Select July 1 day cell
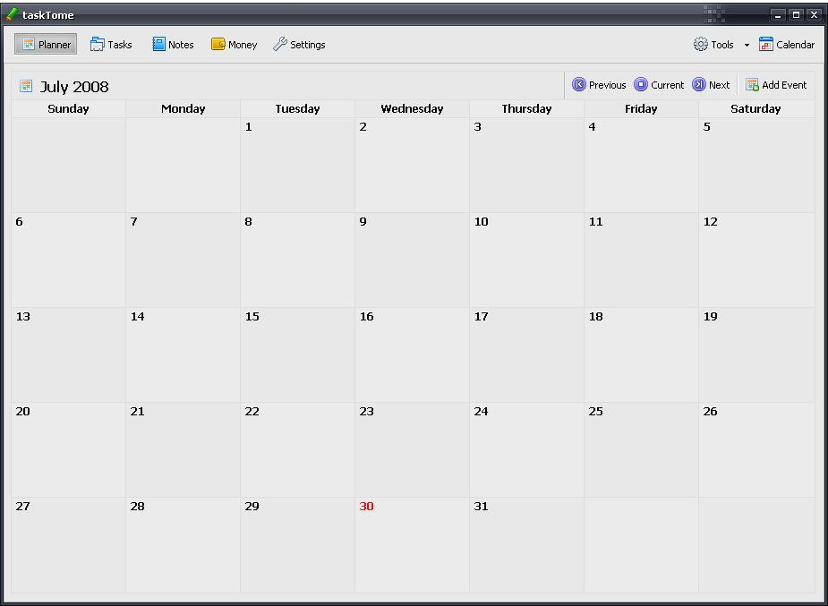The image size is (828, 606). pyautogui.click(x=297, y=166)
